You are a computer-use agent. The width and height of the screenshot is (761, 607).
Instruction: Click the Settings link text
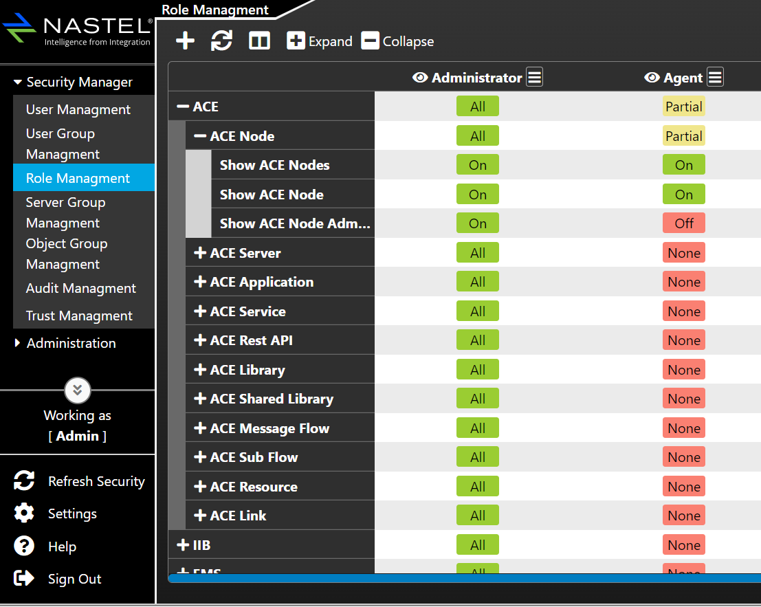point(72,514)
